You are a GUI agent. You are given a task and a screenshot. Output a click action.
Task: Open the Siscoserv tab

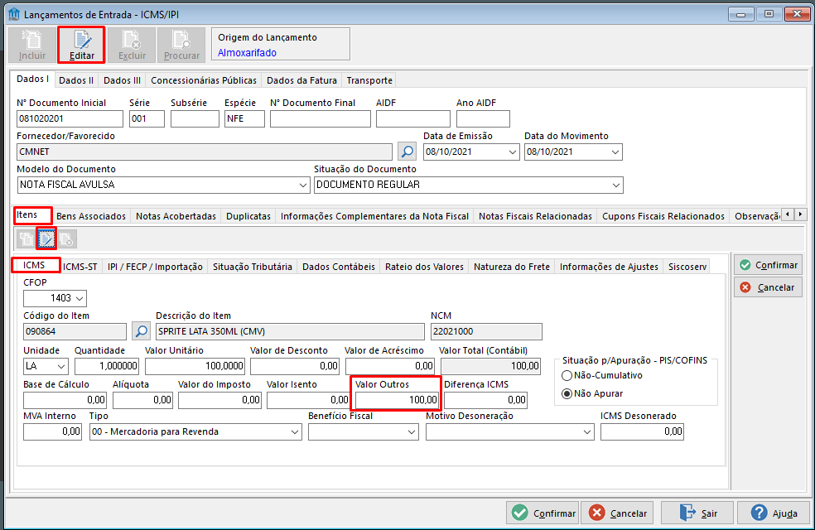click(x=687, y=267)
